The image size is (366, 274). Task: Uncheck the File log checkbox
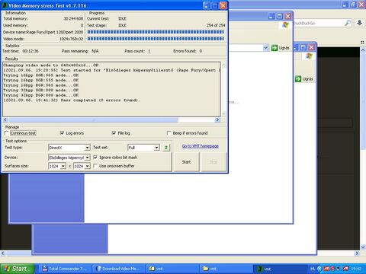tap(114, 133)
